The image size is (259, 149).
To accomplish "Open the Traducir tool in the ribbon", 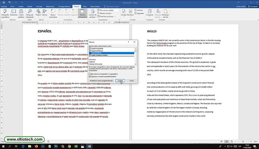I will point(38,13).
